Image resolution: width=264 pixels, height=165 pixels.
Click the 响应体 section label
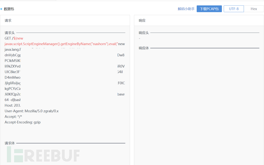click(143, 48)
